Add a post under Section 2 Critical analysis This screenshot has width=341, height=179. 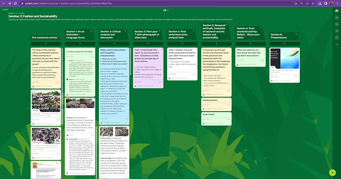[114, 44]
